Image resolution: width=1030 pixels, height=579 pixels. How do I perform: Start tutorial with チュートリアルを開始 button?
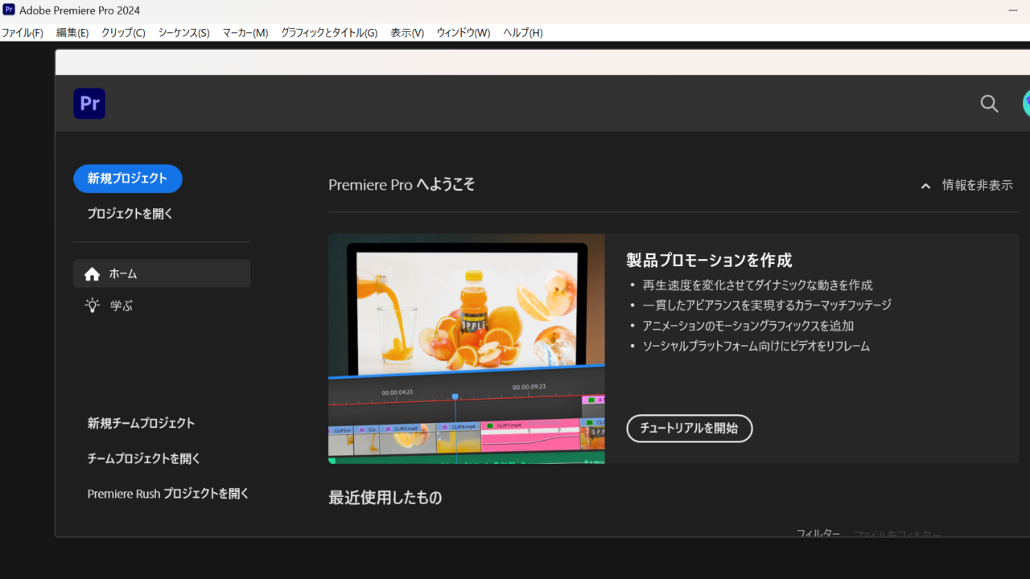(690, 429)
